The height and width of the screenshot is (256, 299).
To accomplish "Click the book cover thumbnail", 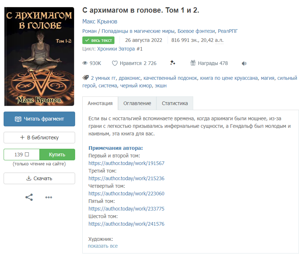I will 39,56.
